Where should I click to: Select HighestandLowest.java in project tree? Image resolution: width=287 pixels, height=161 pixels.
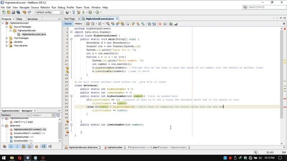pyautogui.click(x=34, y=34)
